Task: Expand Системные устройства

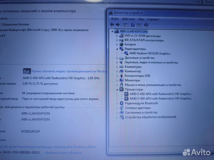Action: (117, 113)
